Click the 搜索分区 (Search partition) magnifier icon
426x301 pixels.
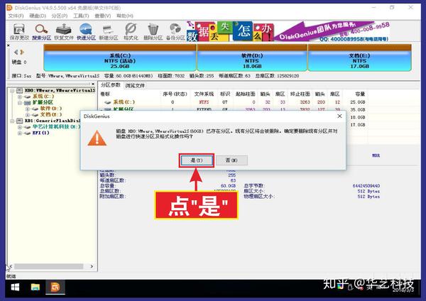[41, 32]
